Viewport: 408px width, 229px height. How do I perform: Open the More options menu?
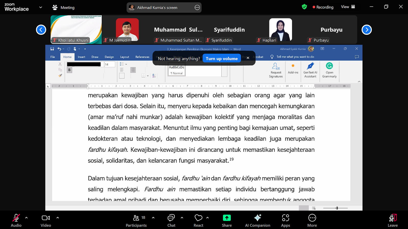click(312, 220)
